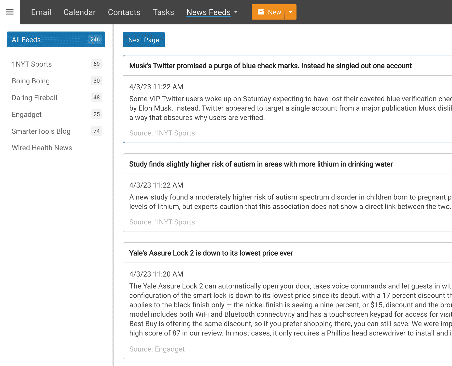The image size is (452, 366).
Task: Select All Feeds in the sidebar
Action: click(56, 39)
